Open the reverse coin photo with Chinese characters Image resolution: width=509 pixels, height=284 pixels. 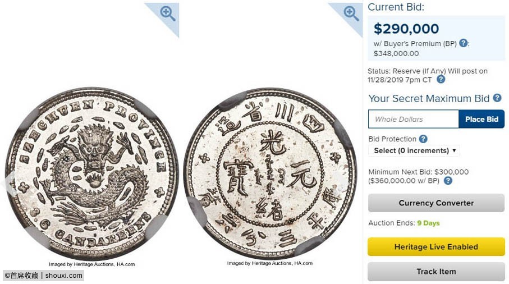[270, 173]
